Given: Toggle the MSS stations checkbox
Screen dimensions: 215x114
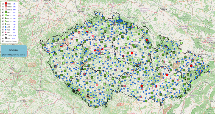Looking at the screenshot, I should click(2, 30).
